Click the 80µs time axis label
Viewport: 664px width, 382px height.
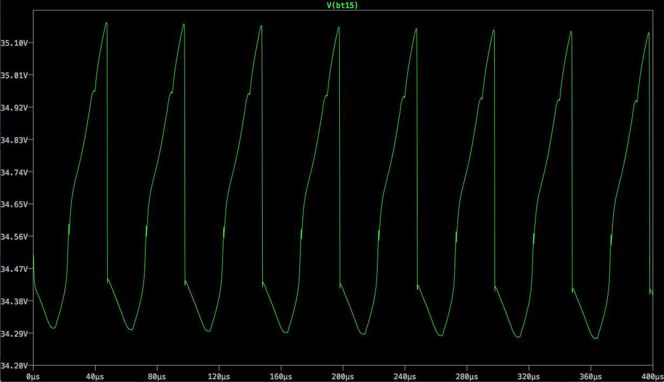click(157, 376)
